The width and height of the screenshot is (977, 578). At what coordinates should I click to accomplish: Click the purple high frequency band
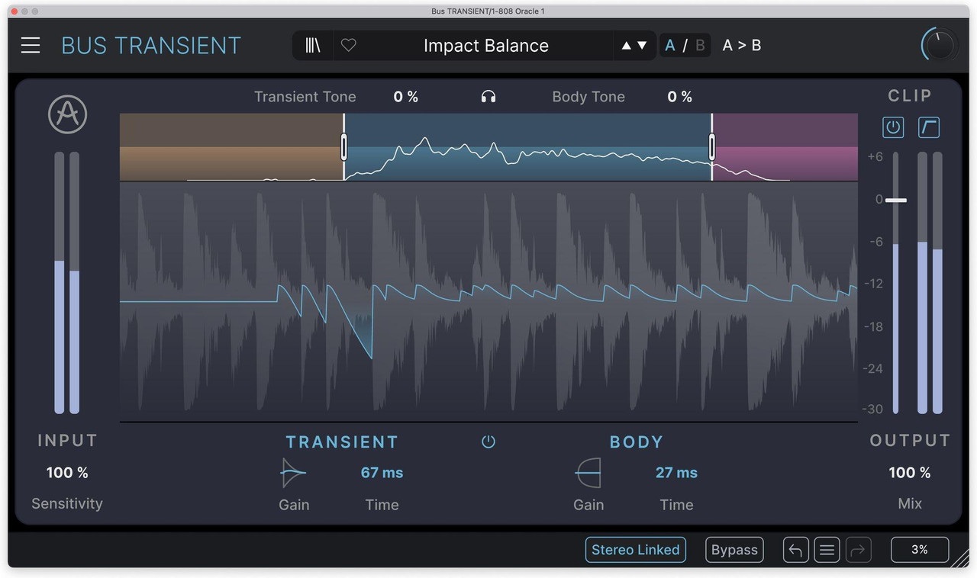tap(785, 147)
